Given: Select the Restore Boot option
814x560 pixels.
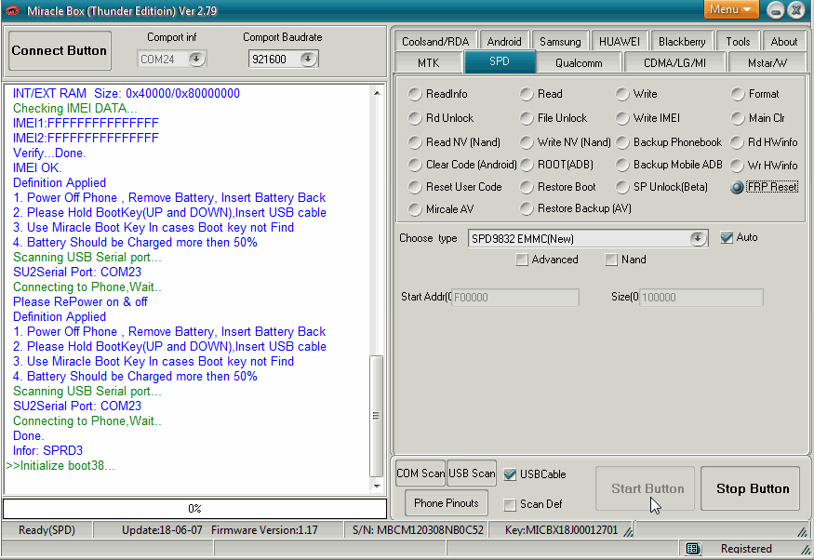Looking at the screenshot, I should (527, 187).
